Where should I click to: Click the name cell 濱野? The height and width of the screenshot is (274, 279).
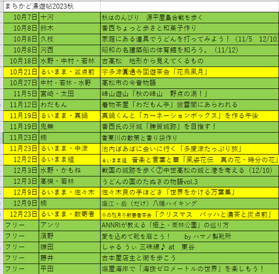pyautogui.click(x=69, y=236)
